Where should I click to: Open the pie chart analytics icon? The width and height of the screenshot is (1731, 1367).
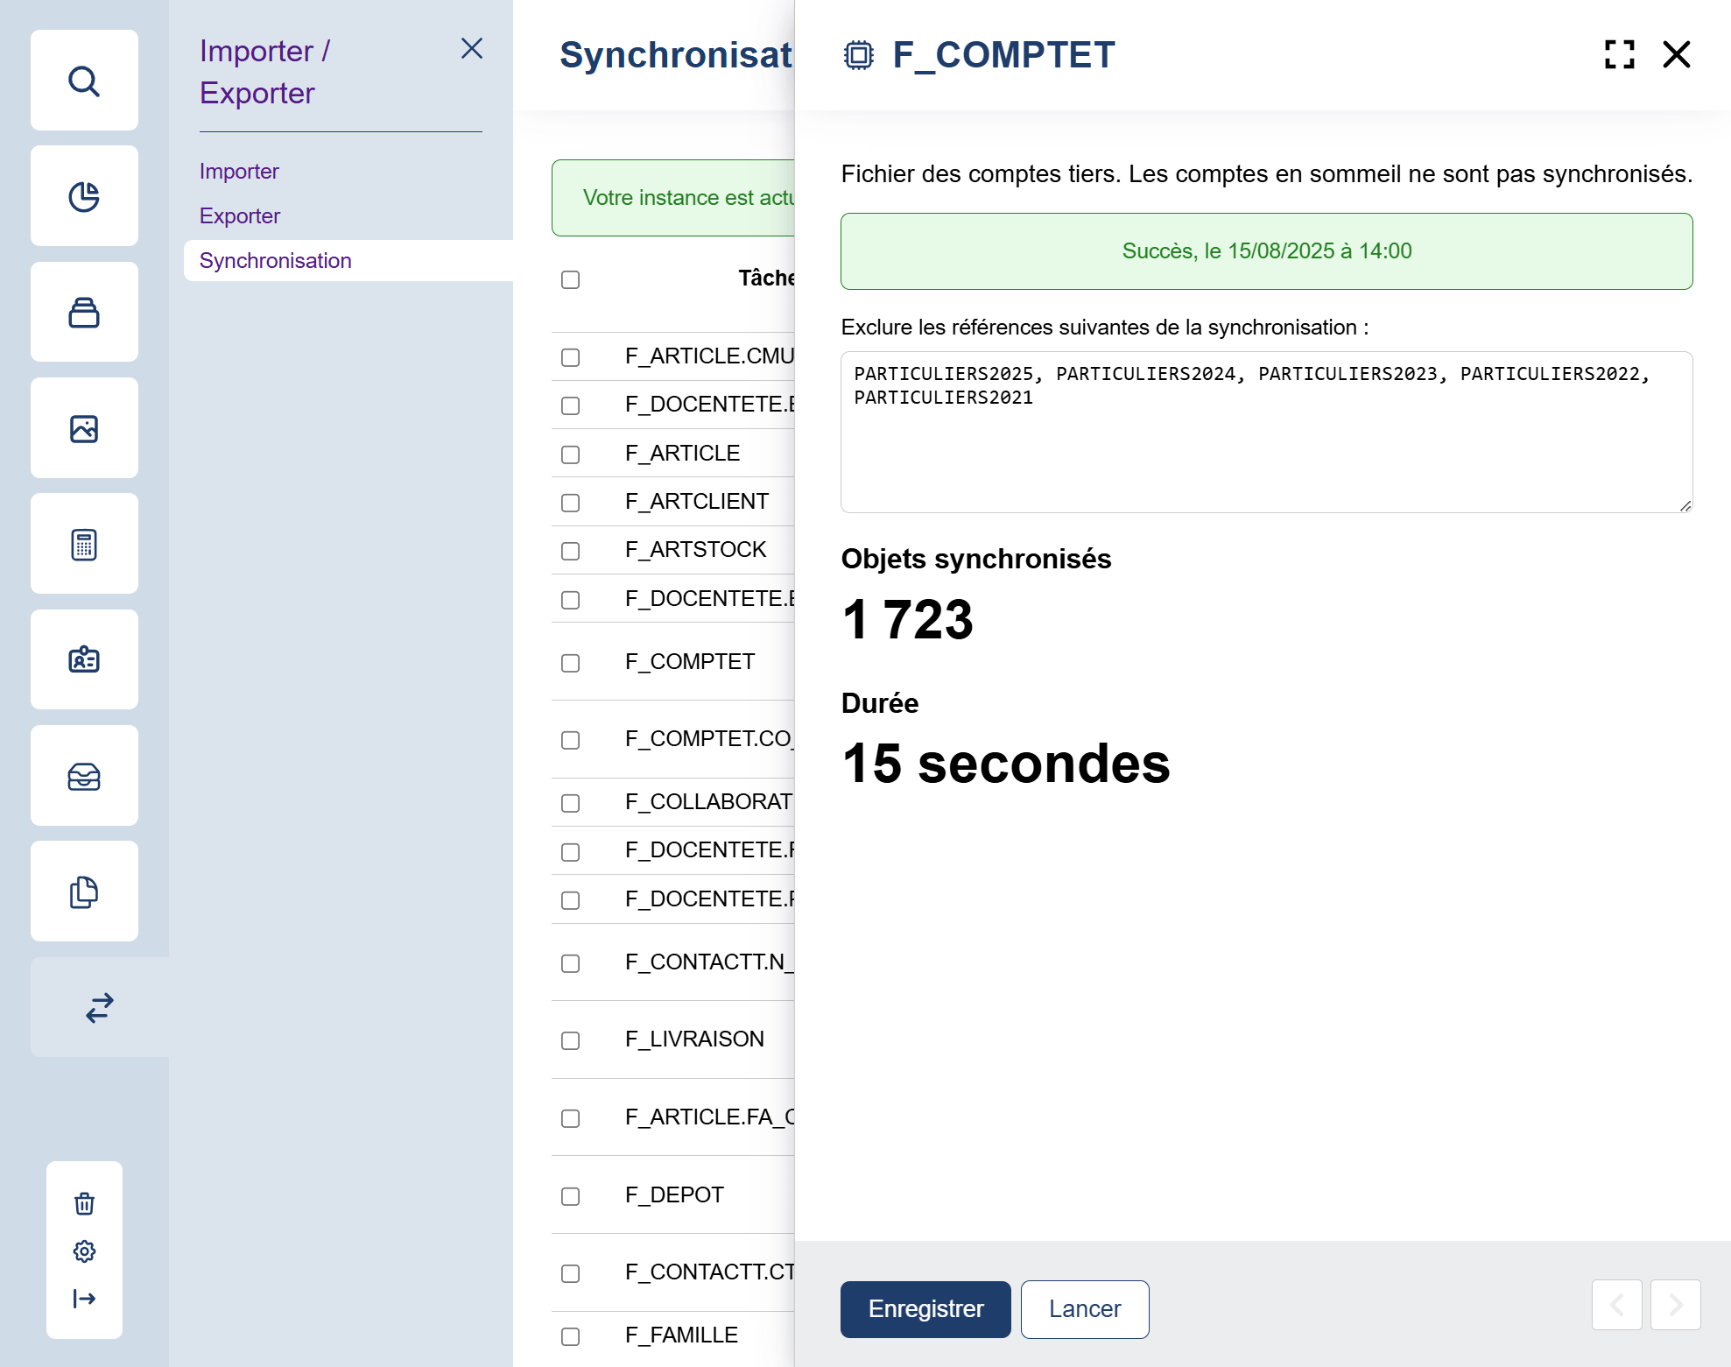[x=84, y=196]
